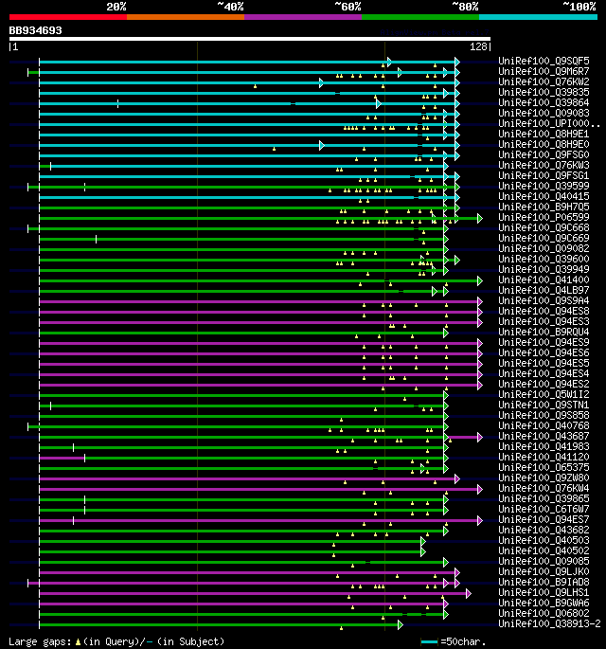Select the UniRef100_O65375 label
606x649 pixels.
(544, 467)
